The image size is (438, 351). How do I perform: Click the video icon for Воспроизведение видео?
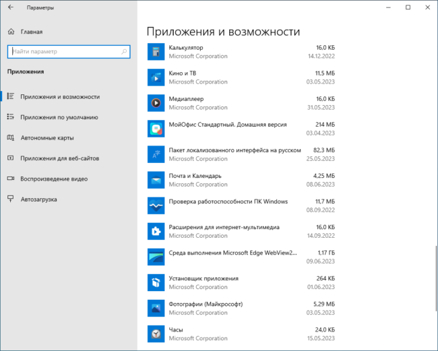(x=11, y=179)
